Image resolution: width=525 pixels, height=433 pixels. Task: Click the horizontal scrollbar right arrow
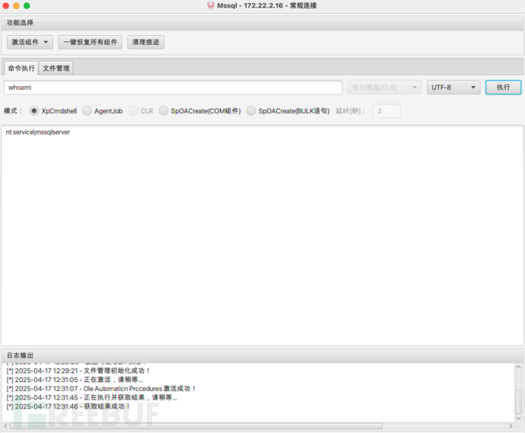(x=511, y=426)
